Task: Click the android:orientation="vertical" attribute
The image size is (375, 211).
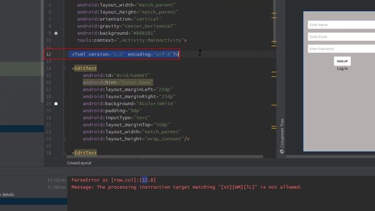Action: tap(119, 19)
